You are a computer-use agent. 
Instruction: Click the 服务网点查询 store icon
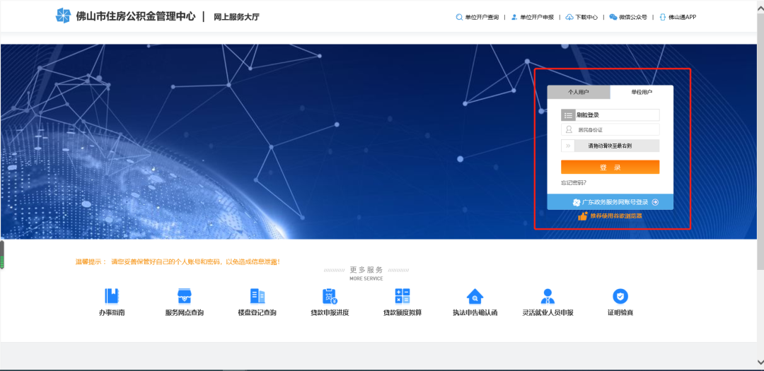[184, 296]
